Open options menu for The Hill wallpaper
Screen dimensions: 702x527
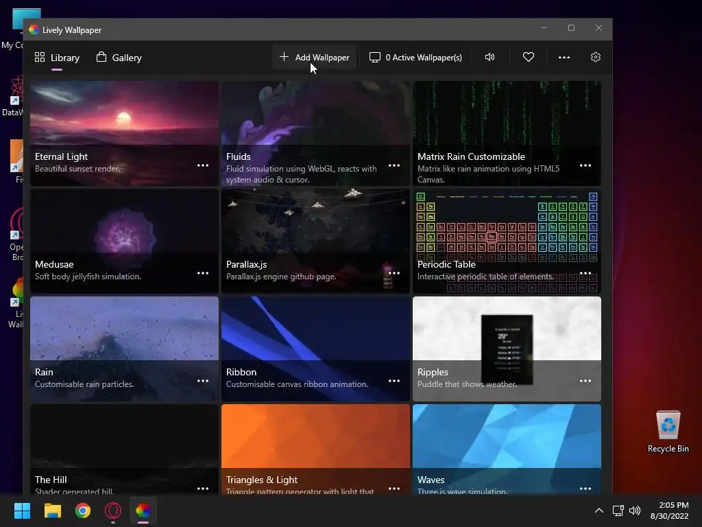(203, 489)
